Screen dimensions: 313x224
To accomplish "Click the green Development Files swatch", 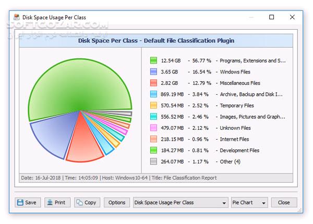I will 153,150.
